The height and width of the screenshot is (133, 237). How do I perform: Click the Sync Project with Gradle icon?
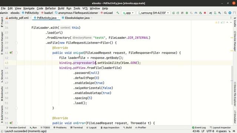click(210, 13)
